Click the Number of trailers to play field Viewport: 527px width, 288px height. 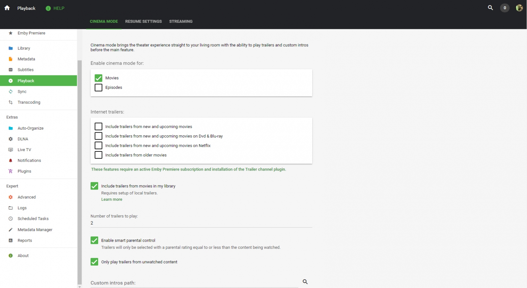click(x=201, y=223)
